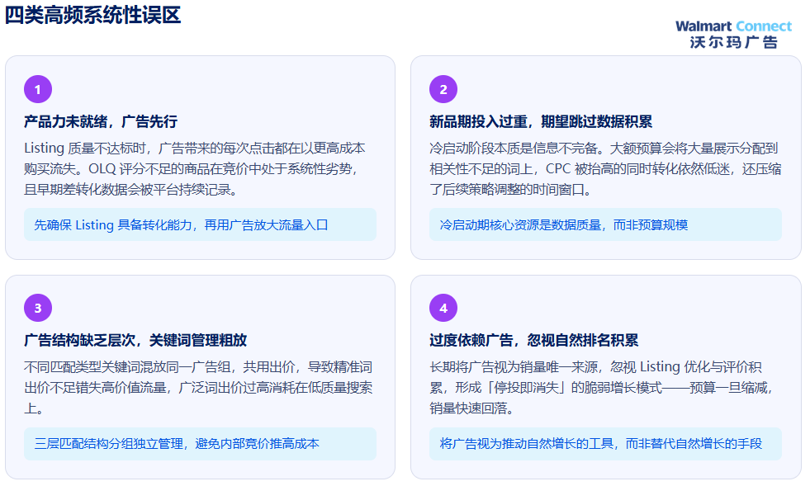Click paragraph starting Listing 质量不达标时

click(195, 169)
